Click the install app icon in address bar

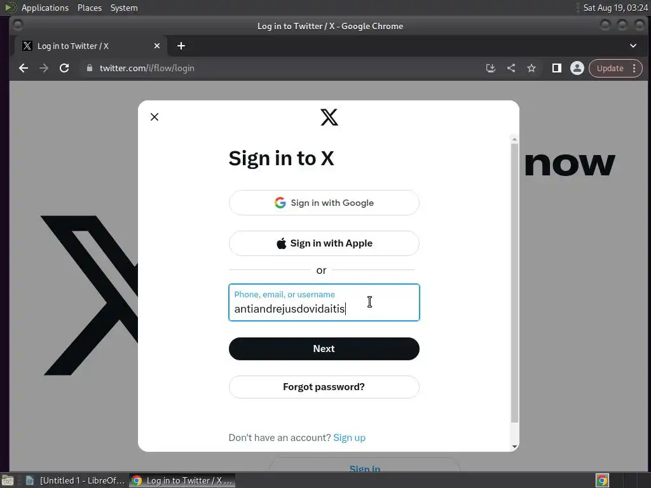click(x=491, y=68)
